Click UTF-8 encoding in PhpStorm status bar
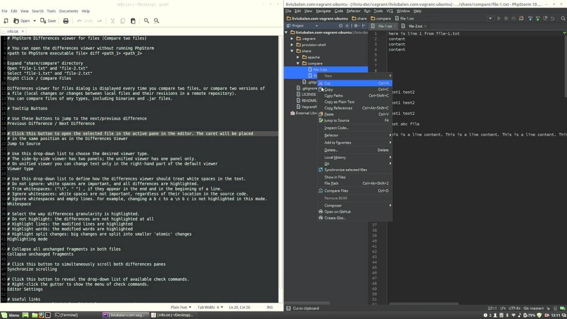Image resolution: width=567 pixels, height=319 pixels. coord(515,308)
